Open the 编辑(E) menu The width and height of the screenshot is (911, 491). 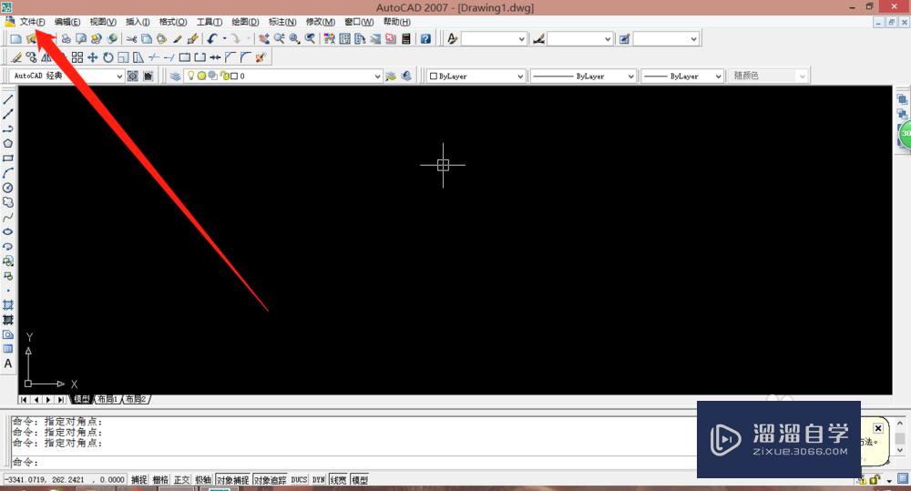click(67, 22)
